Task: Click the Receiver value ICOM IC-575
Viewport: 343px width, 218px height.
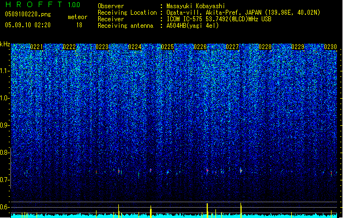Action: 185,19
